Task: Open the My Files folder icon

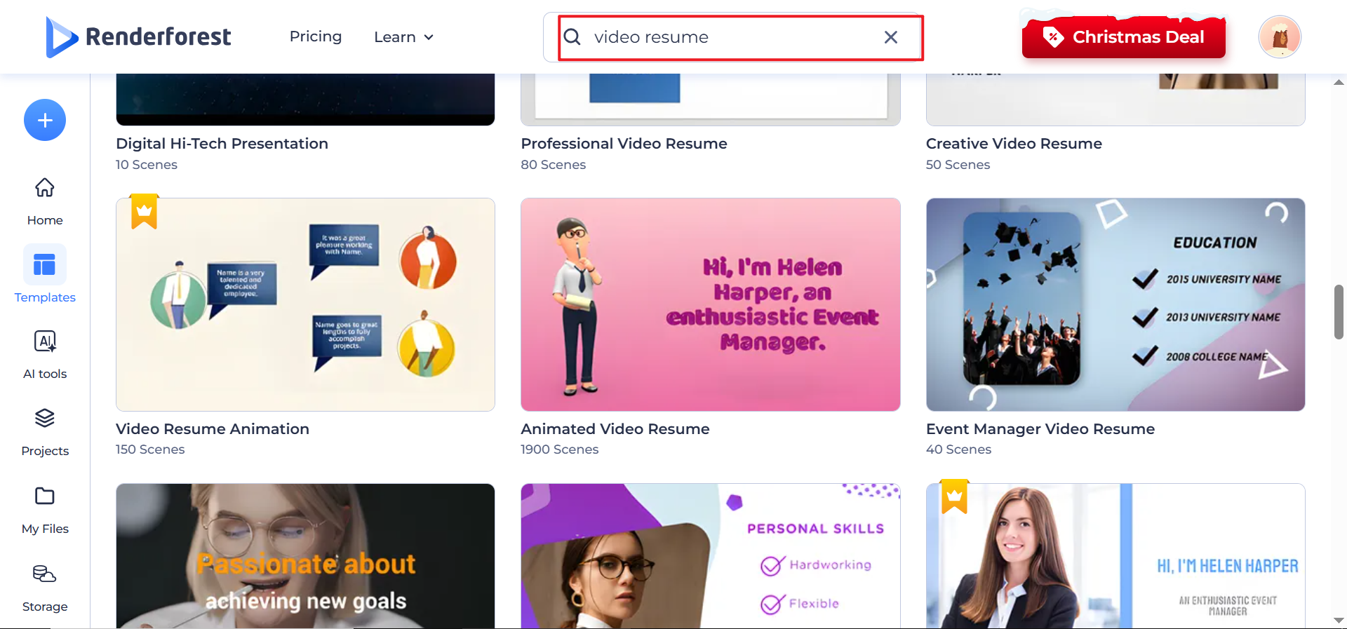Action: click(x=45, y=496)
